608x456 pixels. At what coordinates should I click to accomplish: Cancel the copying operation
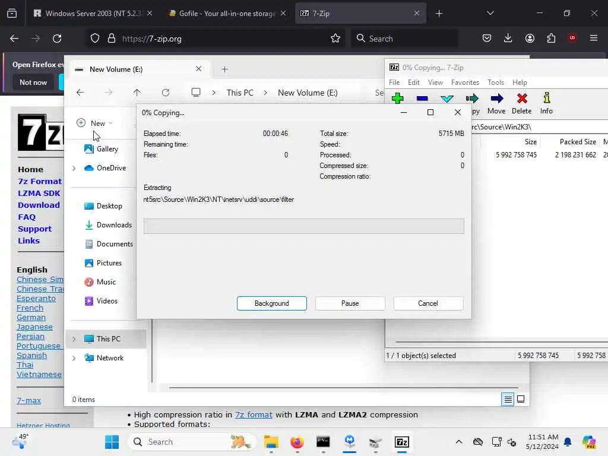click(x=428, y=303)
